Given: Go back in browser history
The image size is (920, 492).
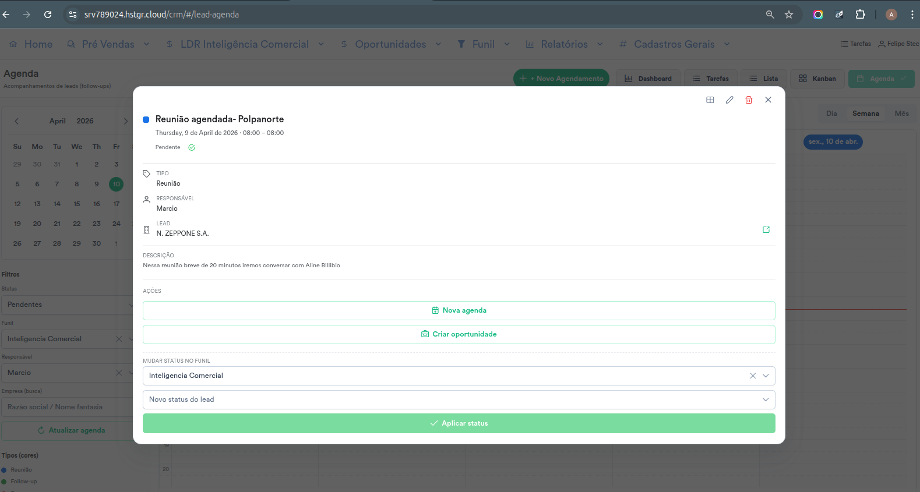Looking at the screenshot, I should (x=6, y=15).
